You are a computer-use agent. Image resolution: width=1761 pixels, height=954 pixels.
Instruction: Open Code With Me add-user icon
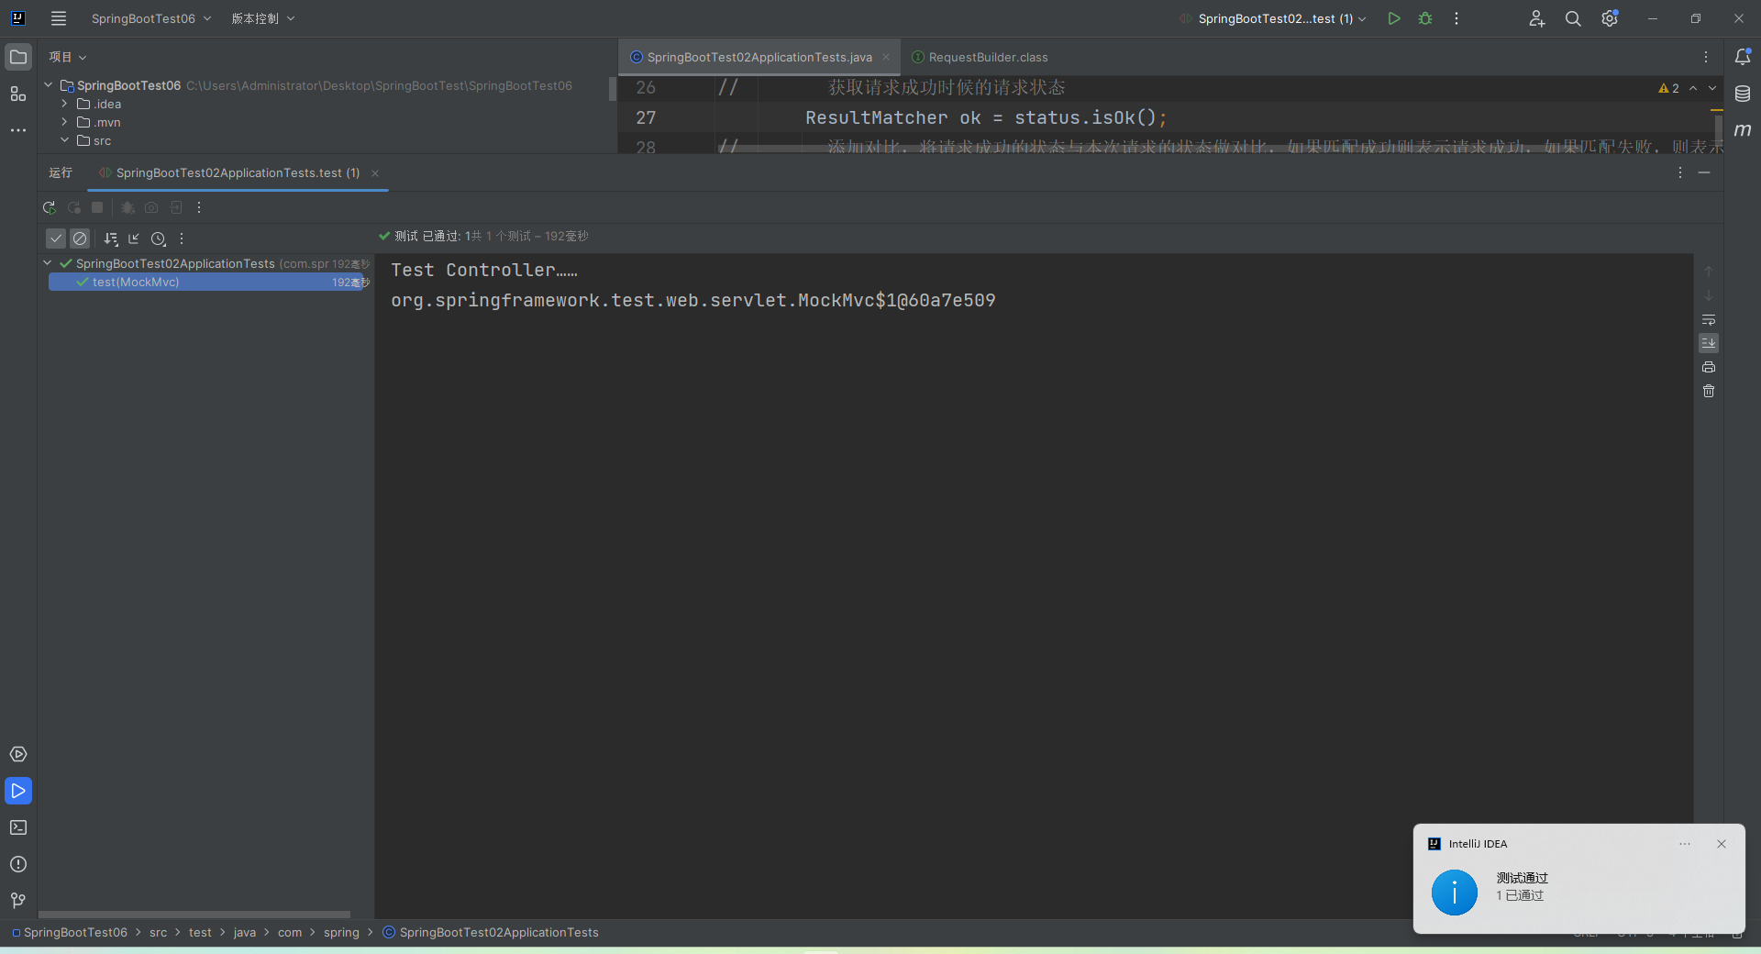[x=1537, y=18]
